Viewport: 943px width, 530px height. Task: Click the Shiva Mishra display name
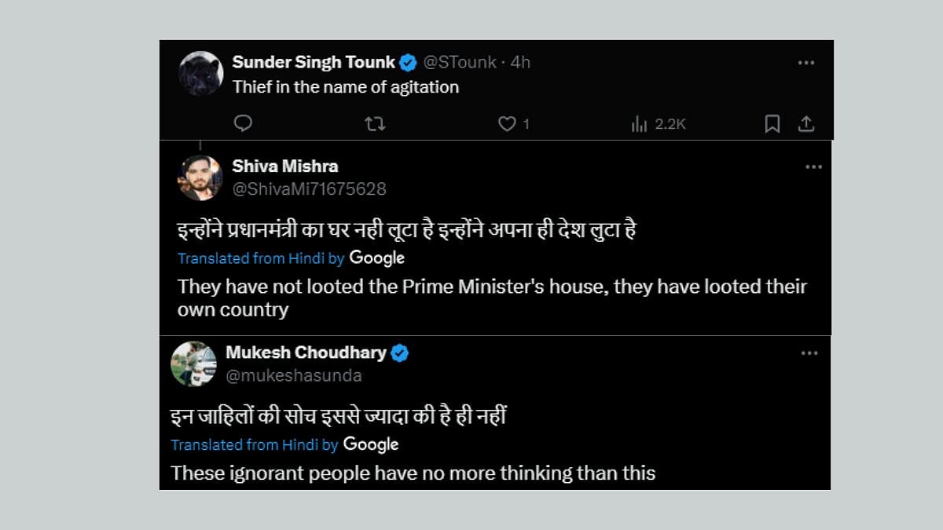point(285,166)
